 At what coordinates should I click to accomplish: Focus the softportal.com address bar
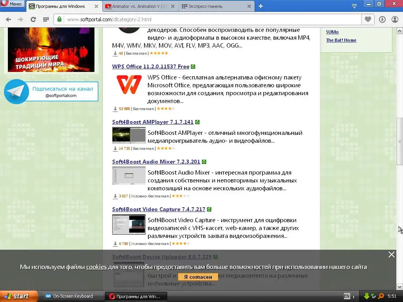[207, 19]
